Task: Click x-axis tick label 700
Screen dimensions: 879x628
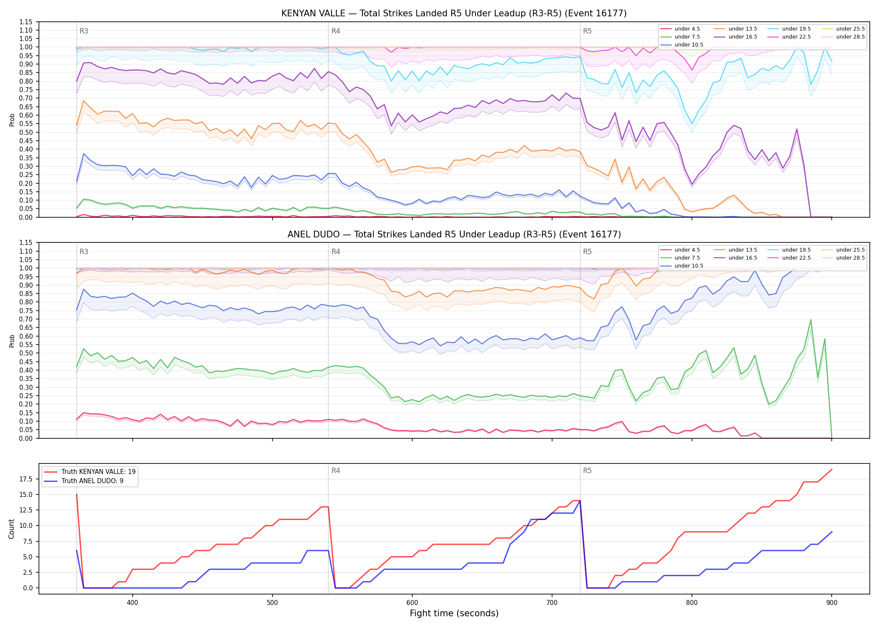Action: point(552,603)
